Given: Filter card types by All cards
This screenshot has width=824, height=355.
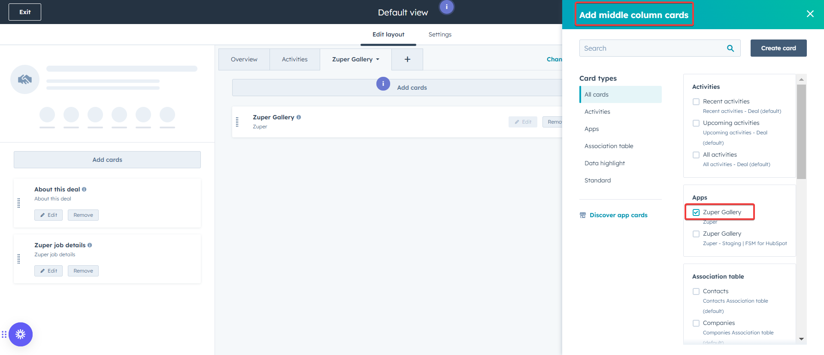Looking at the screenshot, I should coord(621,94).
